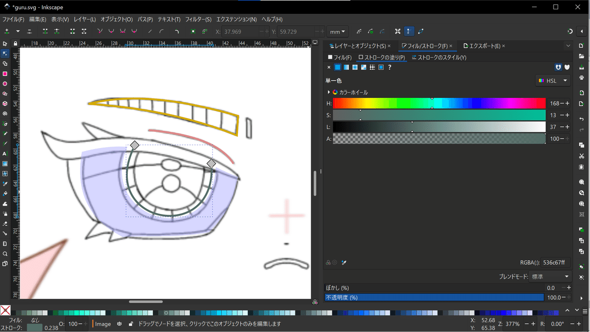This screenshot has height=332, width=590.
Task: Select the Paint Bucket tool
Action: coord(5,193)
